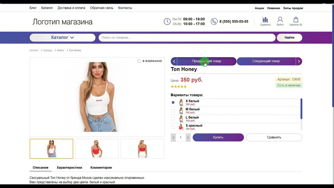Decrease quantity with the left stepper arrow

click(173, 137)
